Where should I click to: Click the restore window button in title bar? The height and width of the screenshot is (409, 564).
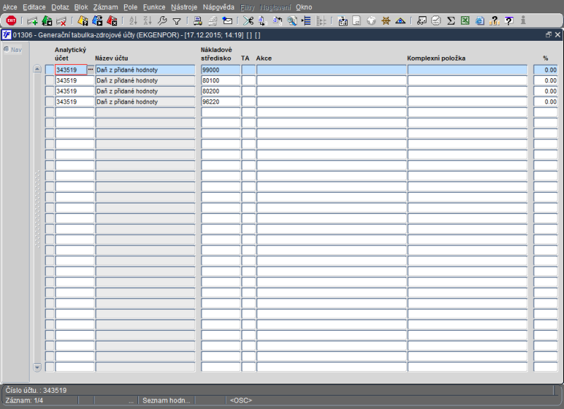pos(548,34)
